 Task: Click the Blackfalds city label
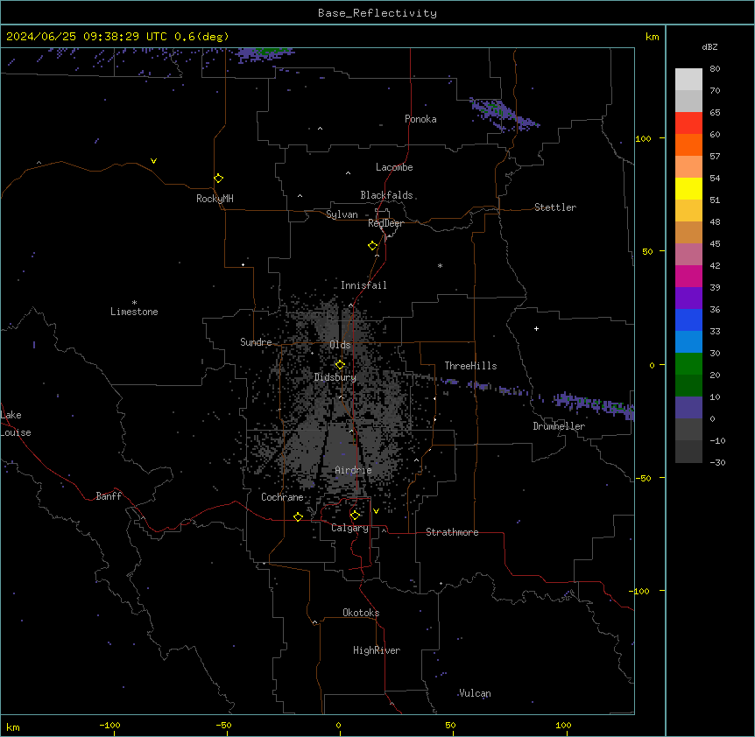point(386,195)
